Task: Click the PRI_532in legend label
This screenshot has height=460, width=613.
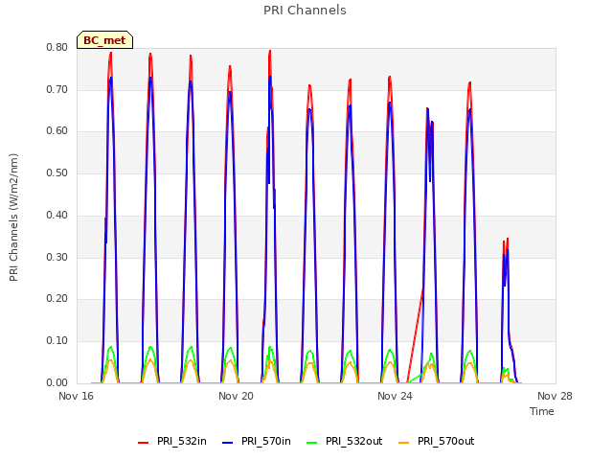Action: (x=182, y=442)
